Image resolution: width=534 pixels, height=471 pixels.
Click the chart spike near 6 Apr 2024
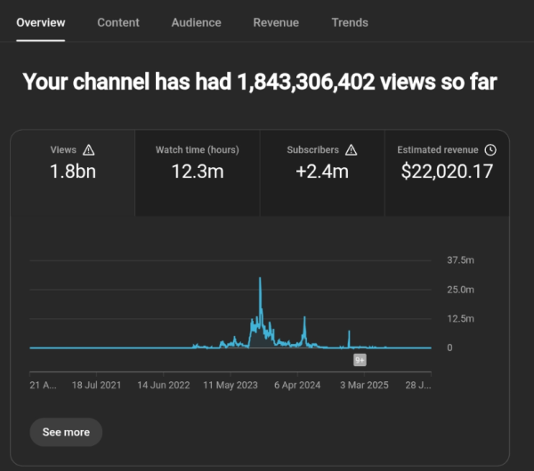click(304, 320)
